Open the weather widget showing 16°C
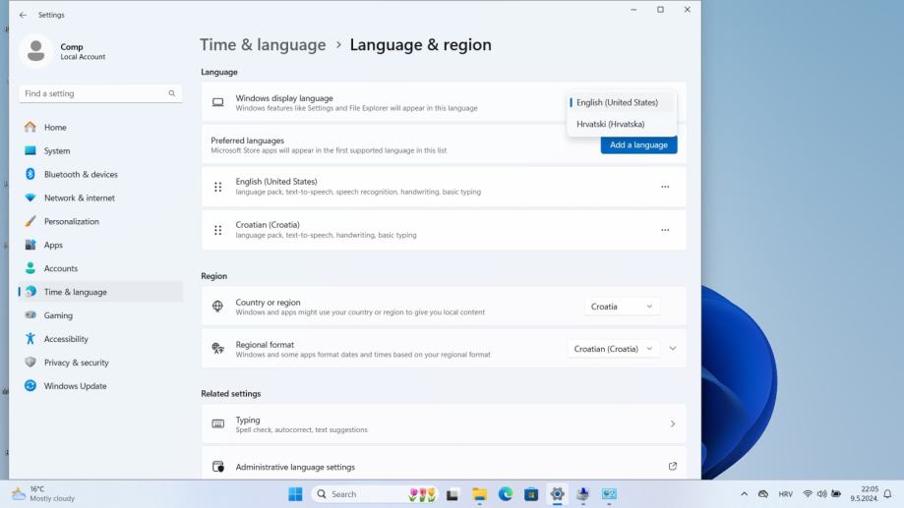The height and width of the screenshot is (508, 904). 45,494
